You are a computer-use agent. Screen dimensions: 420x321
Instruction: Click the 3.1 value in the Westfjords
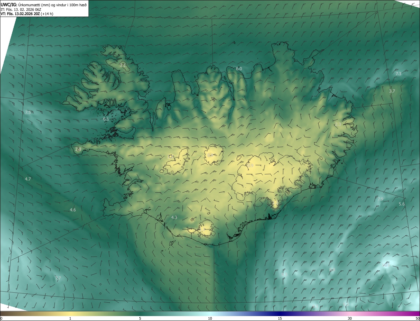point(123,65)
